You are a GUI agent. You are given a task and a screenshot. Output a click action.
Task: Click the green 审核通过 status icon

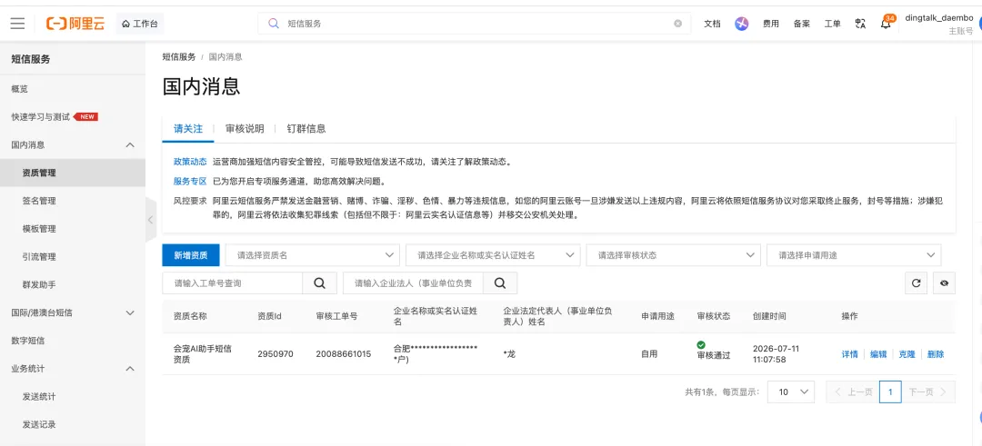click(701, 344)
